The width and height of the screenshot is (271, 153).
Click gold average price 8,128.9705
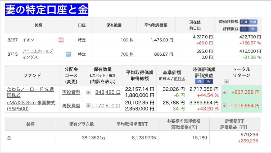144,138
